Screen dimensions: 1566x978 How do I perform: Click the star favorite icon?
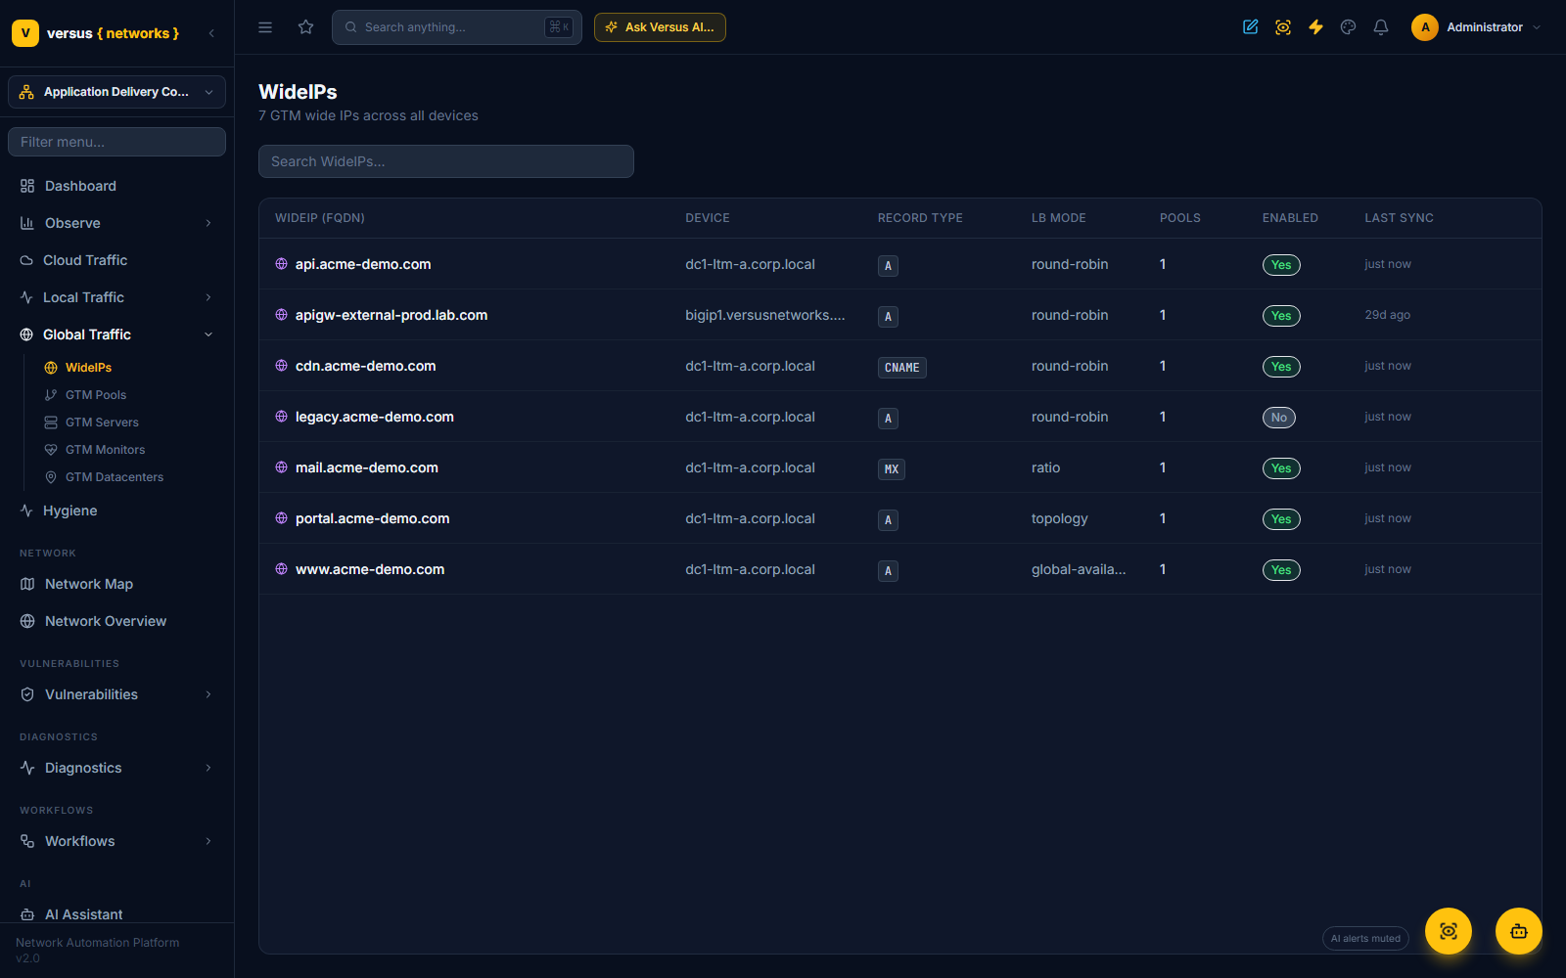coord(306,27)
